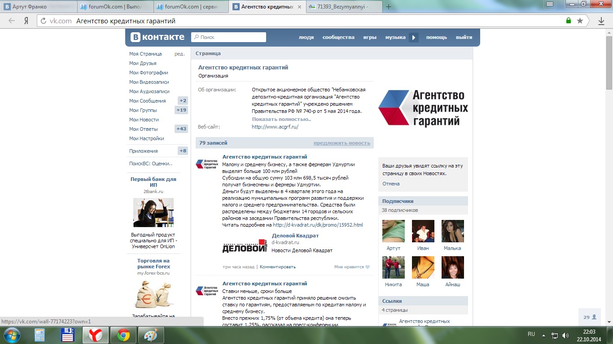Screen dimensions: 613x344
Task: Click the "Деловой Квадрат" link title
Action: coord(295,236)
